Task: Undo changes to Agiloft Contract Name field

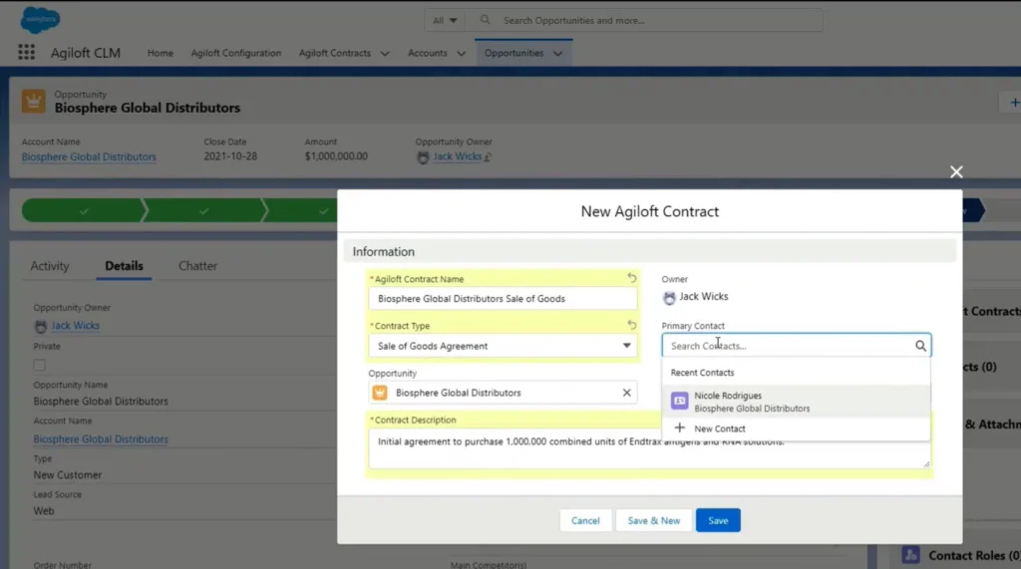Action: (x=631, y=278)
